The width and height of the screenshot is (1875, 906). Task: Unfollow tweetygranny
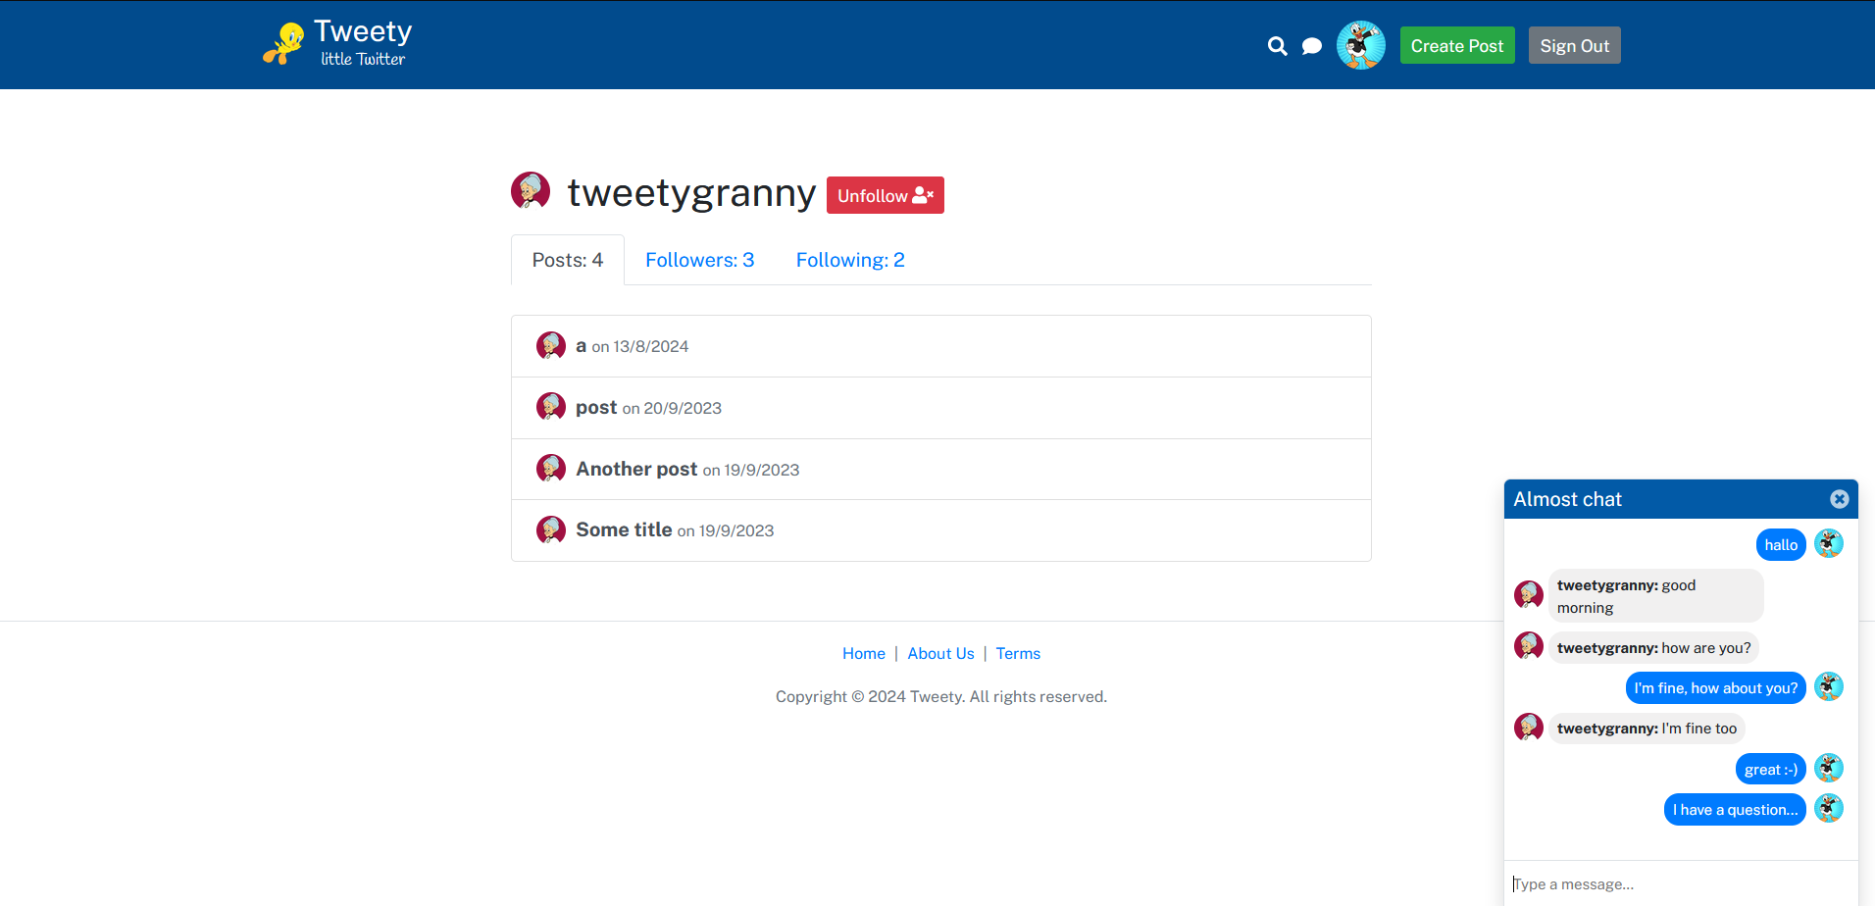coord(885,195)
